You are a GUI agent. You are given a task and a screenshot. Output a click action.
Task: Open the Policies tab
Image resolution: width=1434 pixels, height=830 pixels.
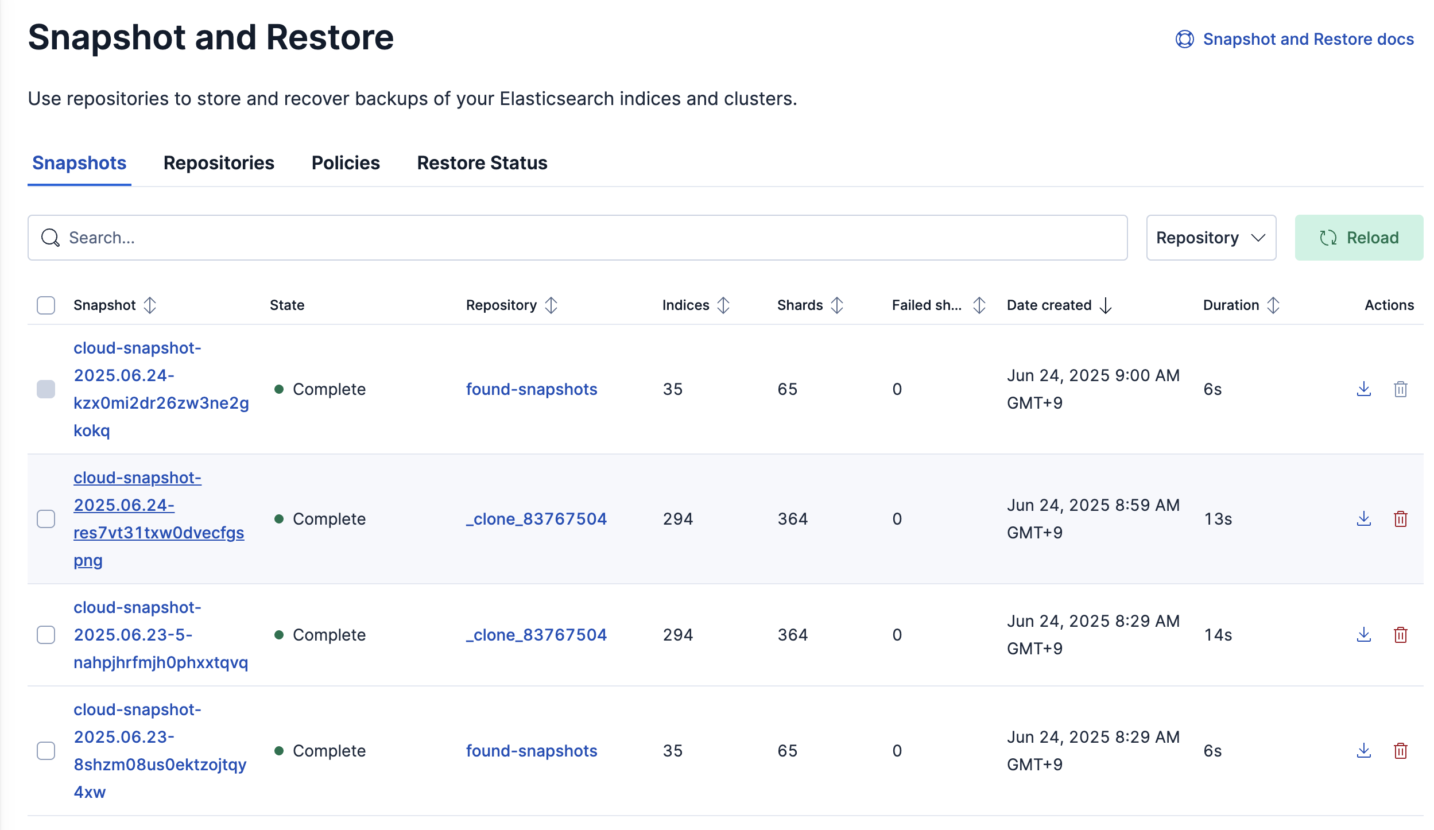[346, 163]
